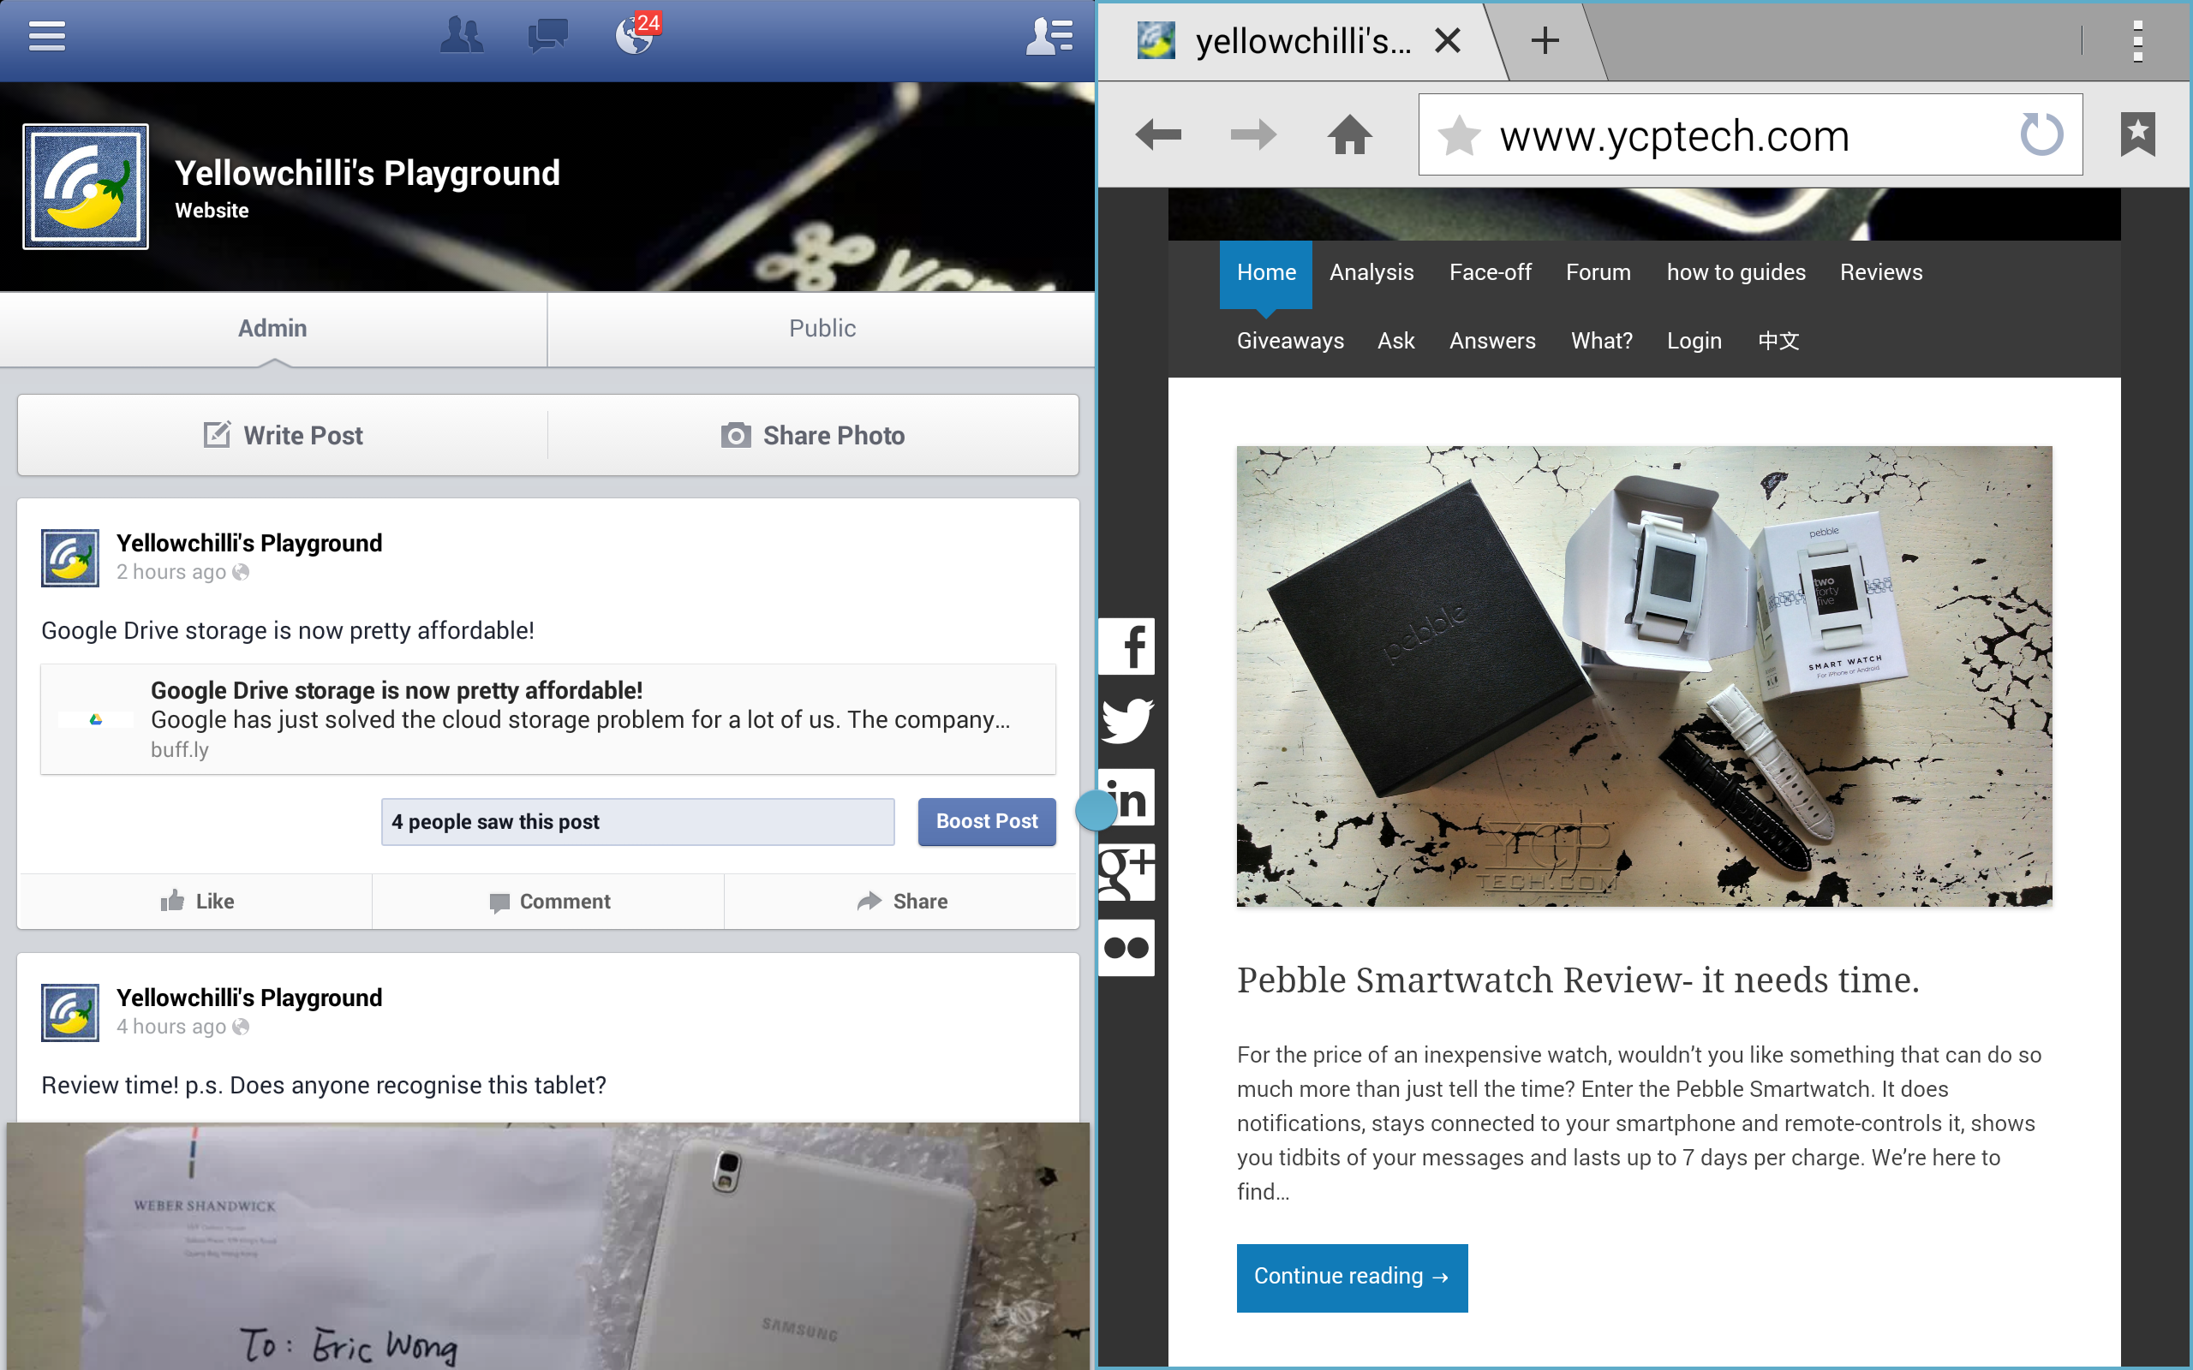This screenshot has width=2193, height=1370.
Task: Open Yellowchilli's Playground name on 2 hours ago post
Action: 249,543
